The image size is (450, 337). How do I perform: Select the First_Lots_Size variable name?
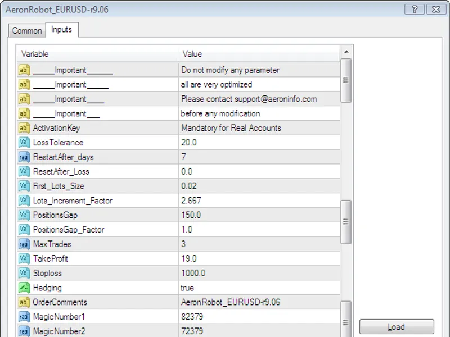58,186
